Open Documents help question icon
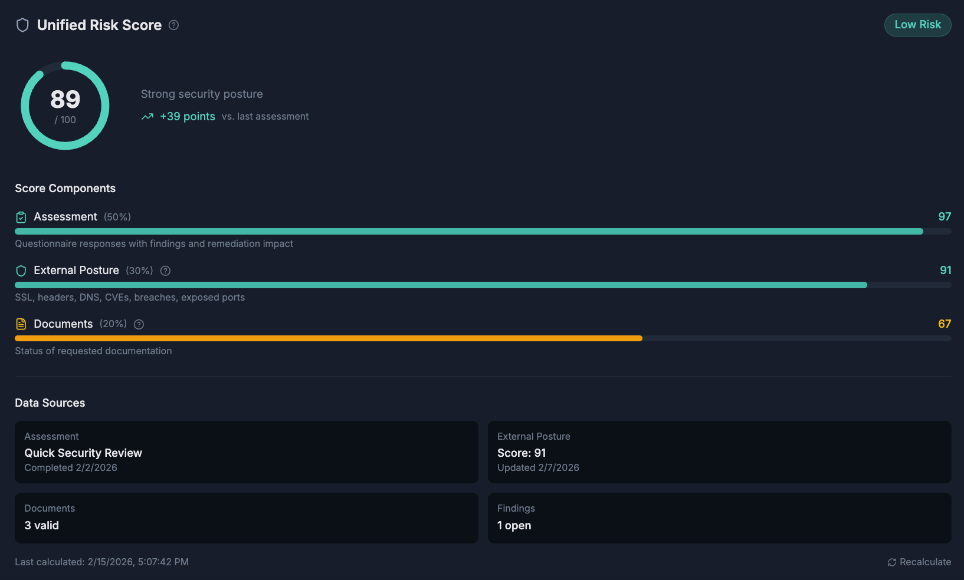 [139, 324]
